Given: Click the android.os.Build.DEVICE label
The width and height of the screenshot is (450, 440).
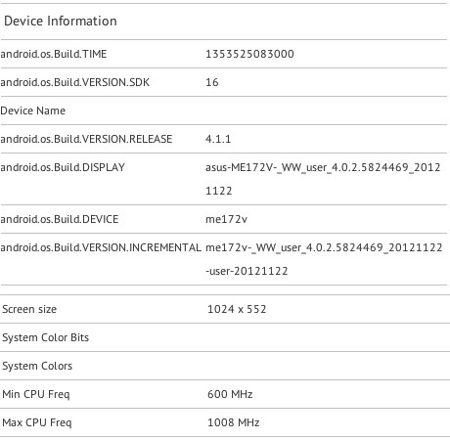Looking at the screenshot, I should click(x=59, y=219).
